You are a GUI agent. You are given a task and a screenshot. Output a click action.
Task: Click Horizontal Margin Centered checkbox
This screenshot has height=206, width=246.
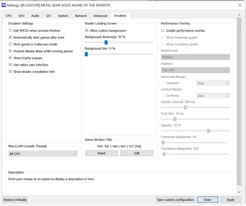point(163,83)
